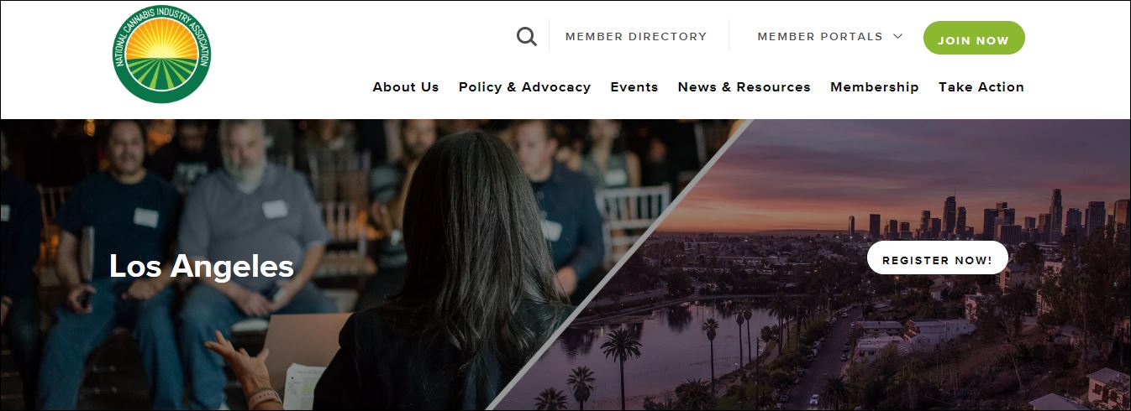This screenshot has height=411, width=1131.
Task: Click the Los Angeles banner heading
Action: (x=202, y=267)
